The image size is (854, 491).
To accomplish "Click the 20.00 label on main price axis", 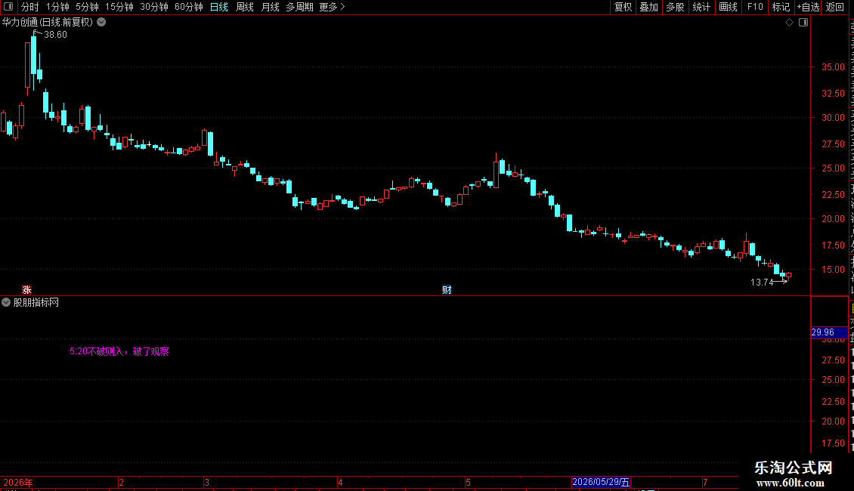I will 833,219.
